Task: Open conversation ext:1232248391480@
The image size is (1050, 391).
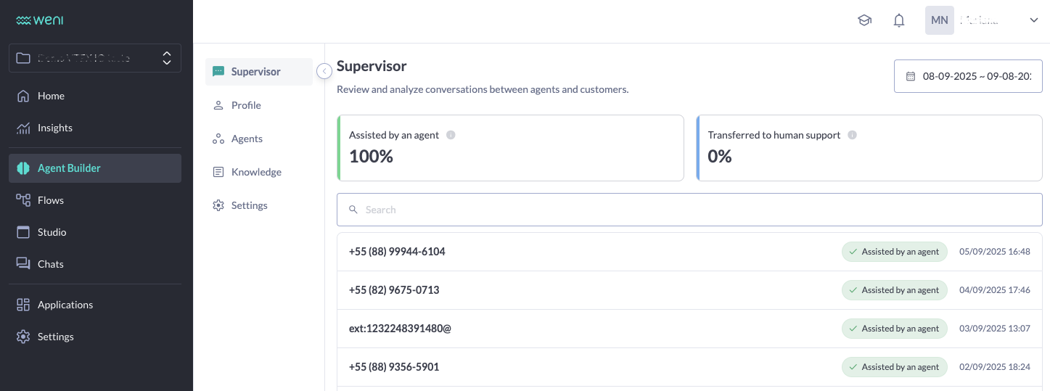Action: click(400, 329)
